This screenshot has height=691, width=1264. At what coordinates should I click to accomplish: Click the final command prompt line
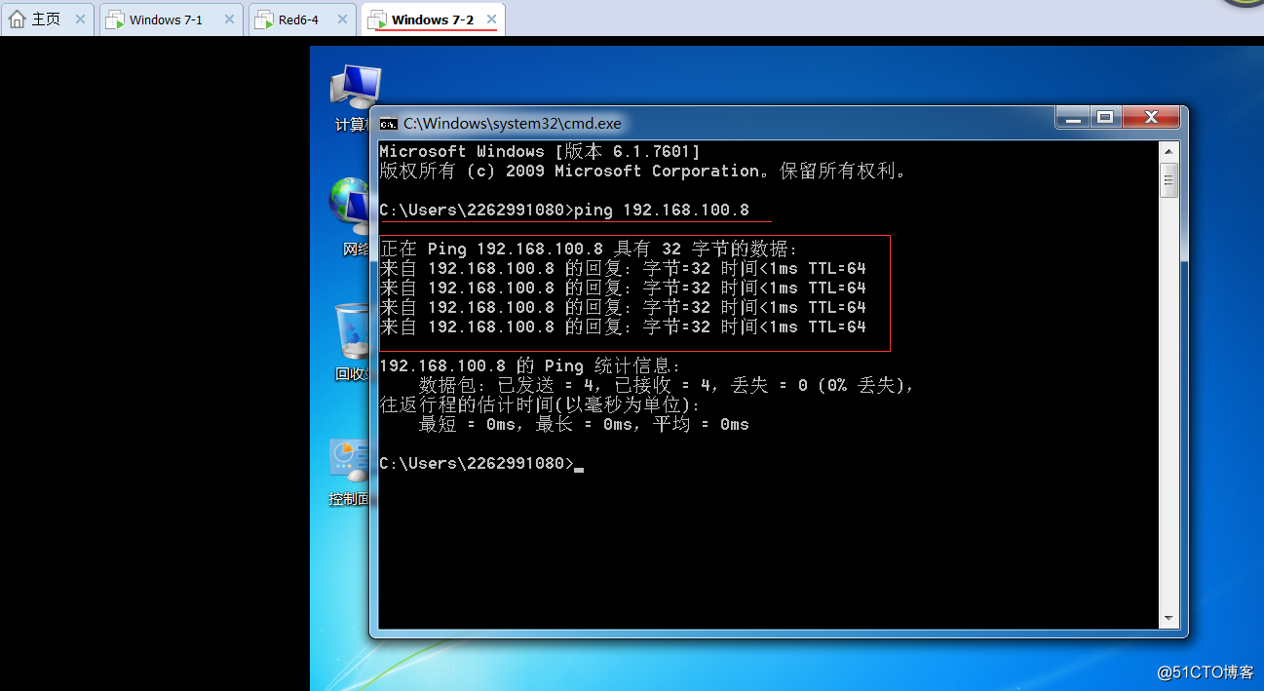(x=481, y=464)
